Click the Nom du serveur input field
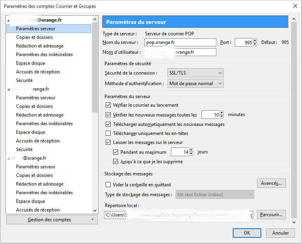302x244 pixels. point(180,42)
